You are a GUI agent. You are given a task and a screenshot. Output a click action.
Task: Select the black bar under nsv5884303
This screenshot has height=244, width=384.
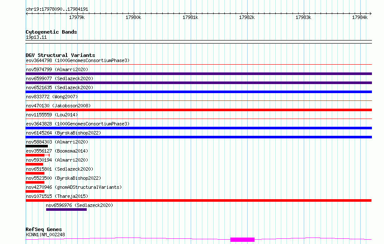pos(37,146)
